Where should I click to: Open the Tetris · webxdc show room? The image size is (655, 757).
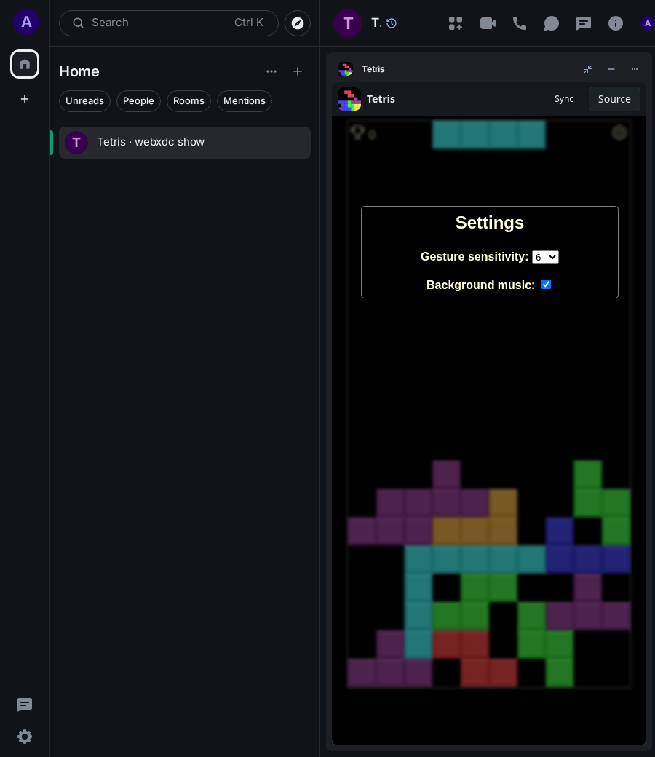point(184,143)
